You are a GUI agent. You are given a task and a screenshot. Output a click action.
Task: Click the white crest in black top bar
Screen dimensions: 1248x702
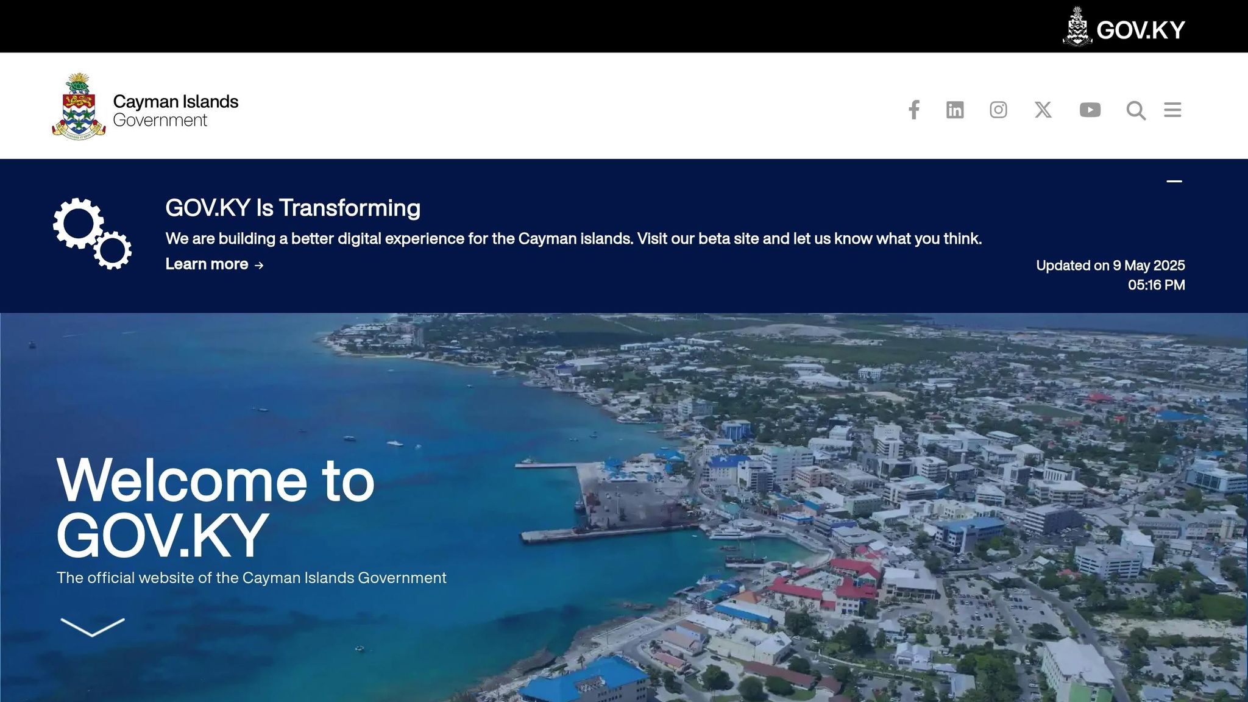tap(1077, 27)
